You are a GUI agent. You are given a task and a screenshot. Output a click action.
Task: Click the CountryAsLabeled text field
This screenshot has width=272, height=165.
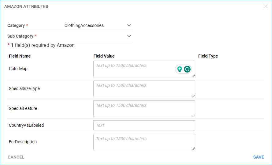pyautogui.click(x=144, y=125)
